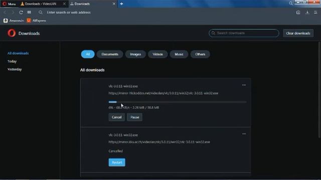Cancel the active vlc download
Screen dimensions: 321x180
point(117,117)
